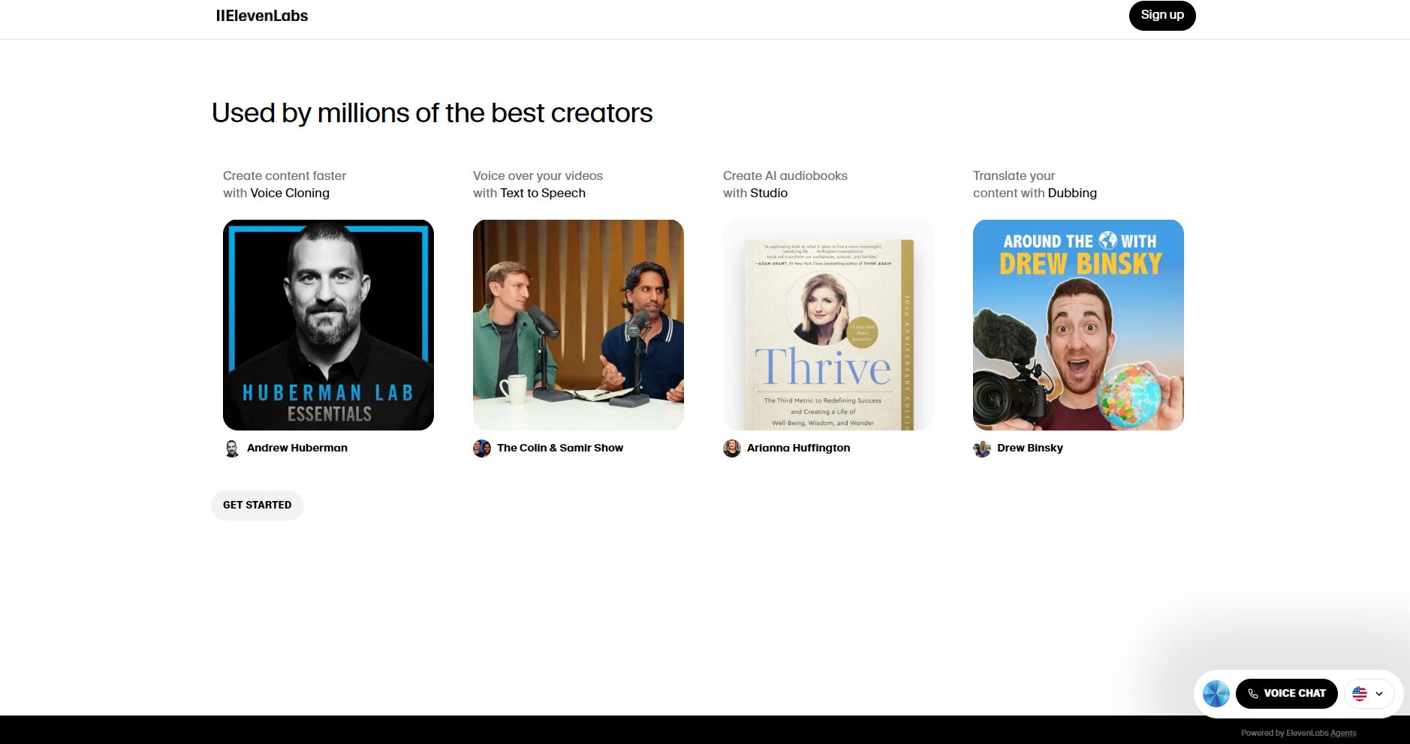Image resolution: width=1410 pixels, height=744 pixels.
Task: Click The Colin & Samir Show avatar icon
Action: (482, 448)
